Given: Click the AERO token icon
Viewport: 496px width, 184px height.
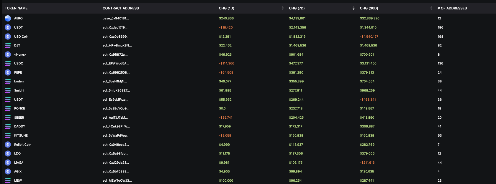Looking at the screenshot, I should pos(8,18).
